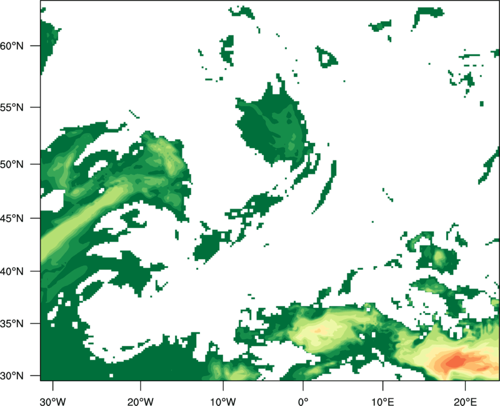
Task: Click the 30°W longitude label
Action: pyautogui.click(x=52, y=401)
